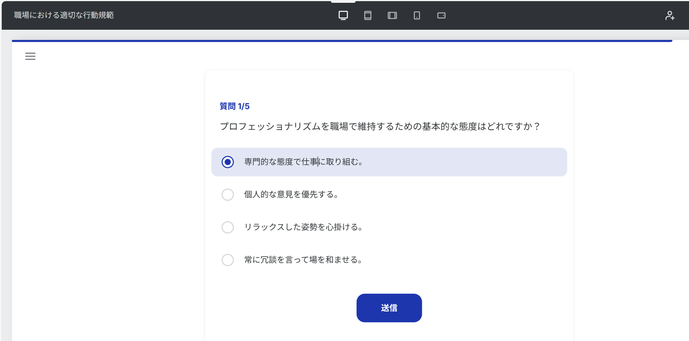689x341 pixels.
Task: Select radio button for 個人的な意見を優先する
Action: coord(228,195)
